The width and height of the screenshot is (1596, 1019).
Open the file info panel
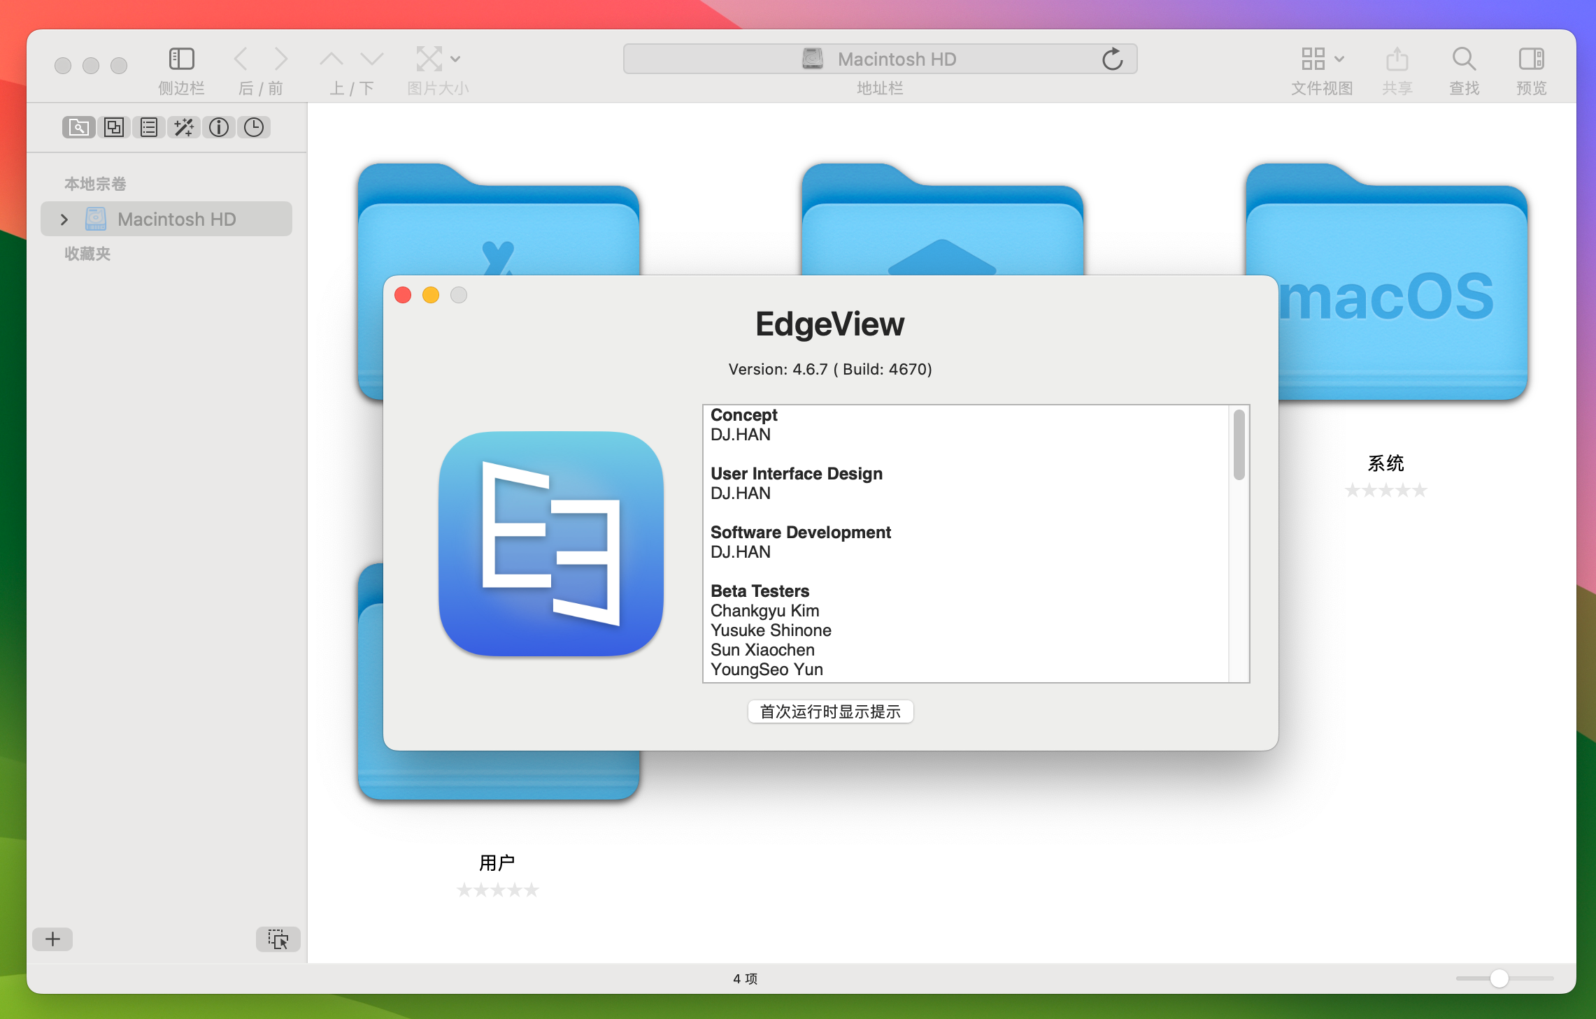pyautogui.click(x=218, y=127)
